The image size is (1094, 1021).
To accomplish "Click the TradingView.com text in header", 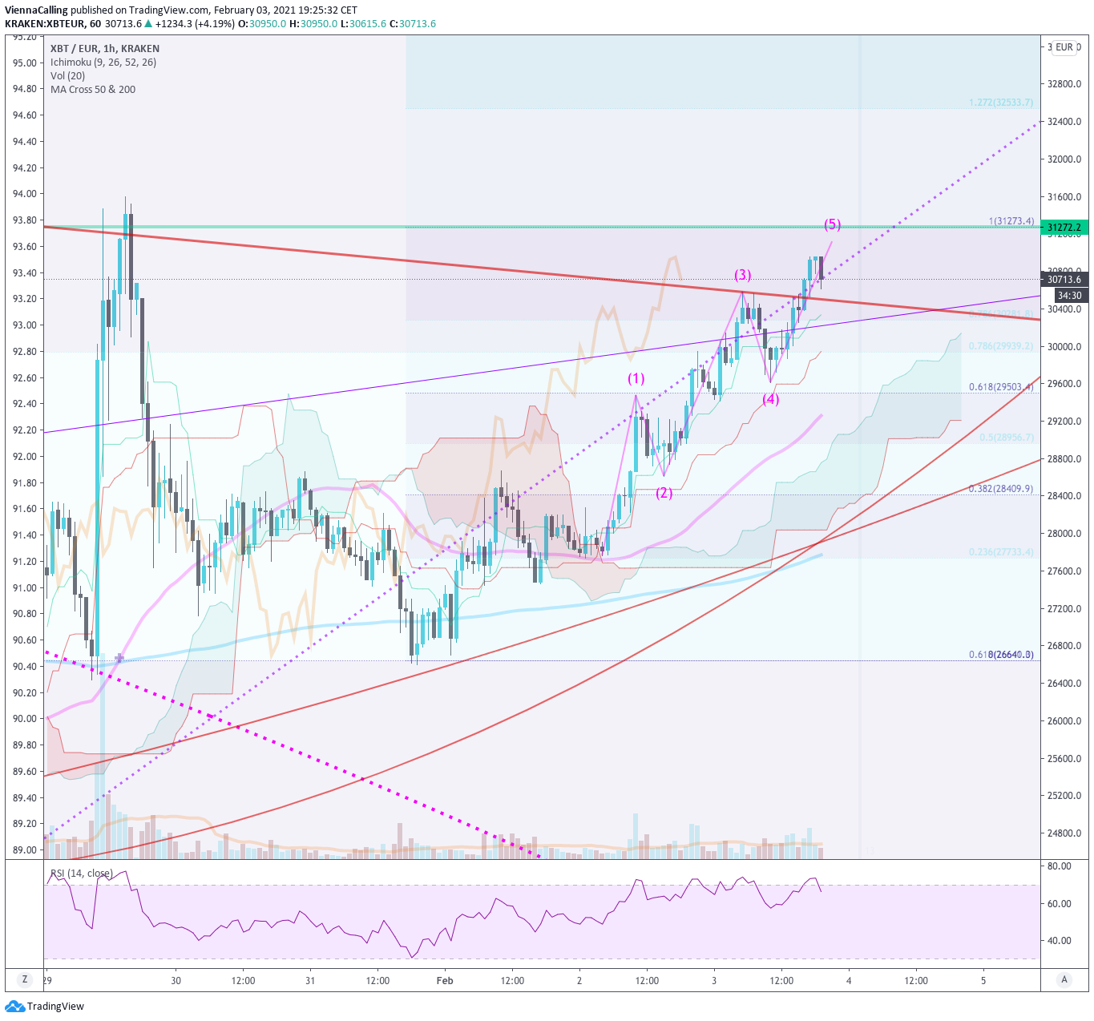I will [169, 10].
